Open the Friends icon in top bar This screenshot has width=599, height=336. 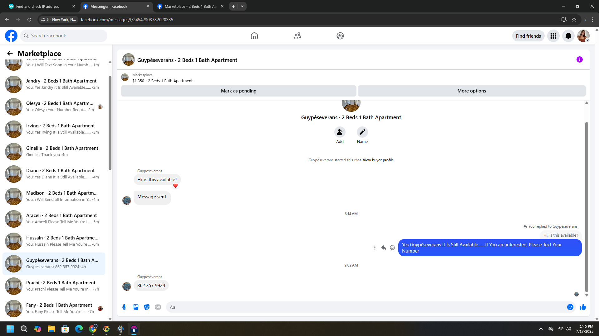click(x=297, y=36)
